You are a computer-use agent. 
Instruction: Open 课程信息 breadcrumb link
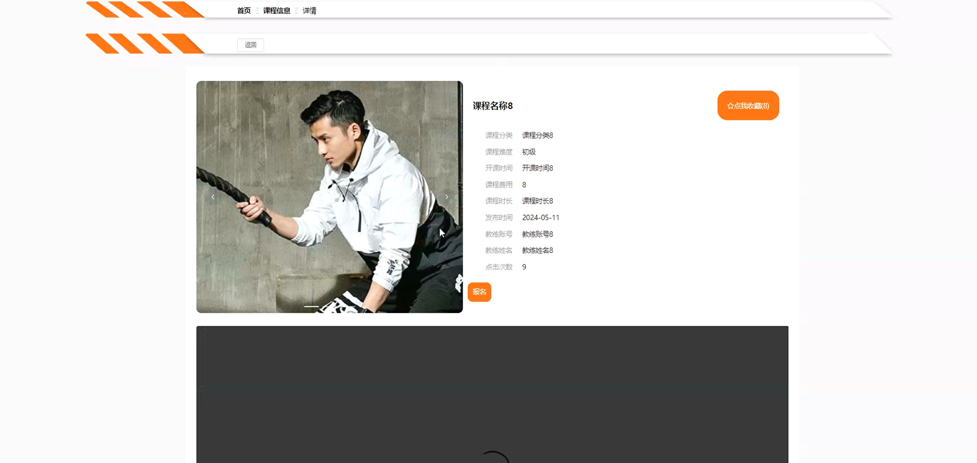point(277,11)
